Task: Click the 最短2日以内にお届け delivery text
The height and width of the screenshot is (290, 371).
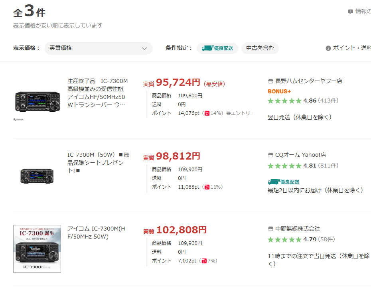Action: pos(316,190)
